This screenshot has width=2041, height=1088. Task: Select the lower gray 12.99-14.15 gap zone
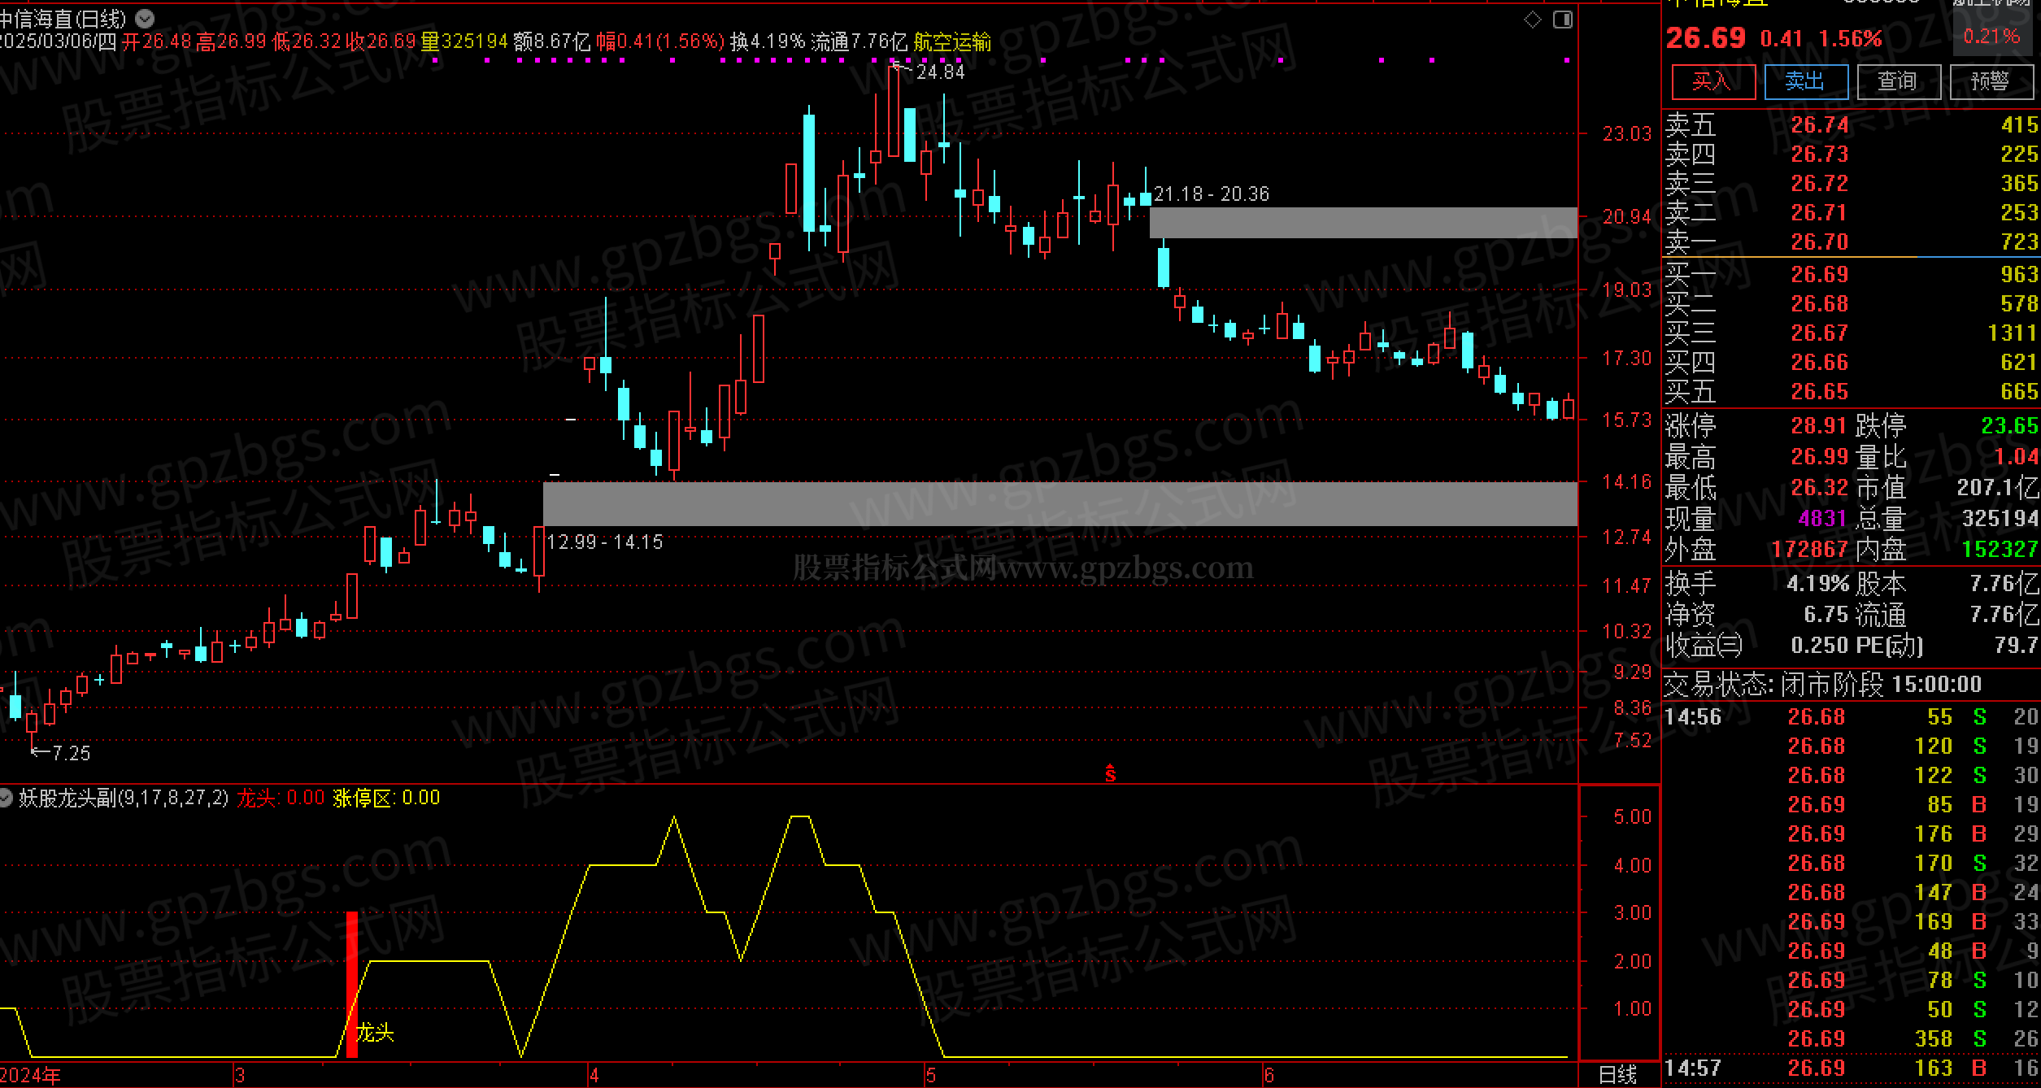coord(1059,503)
